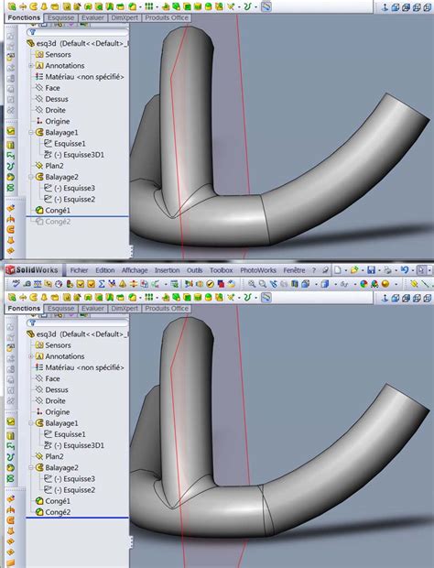Click the Zoom to Area magnifier icon
This screenshot has width=434, height=568.
click(263, 284)
